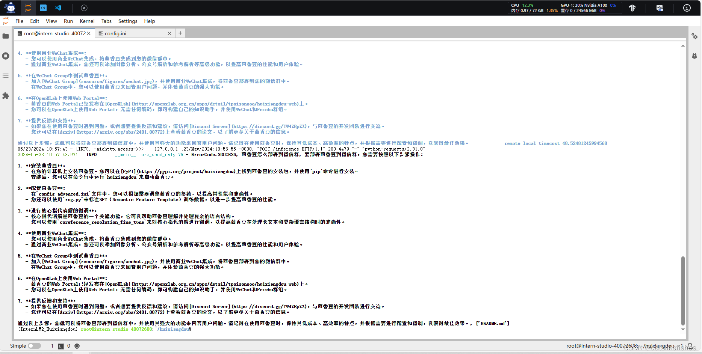This screenshot has height=354, width=702.
Task: Open the Tabs menu
Action: pyautogui.click(x=107, y=21)
